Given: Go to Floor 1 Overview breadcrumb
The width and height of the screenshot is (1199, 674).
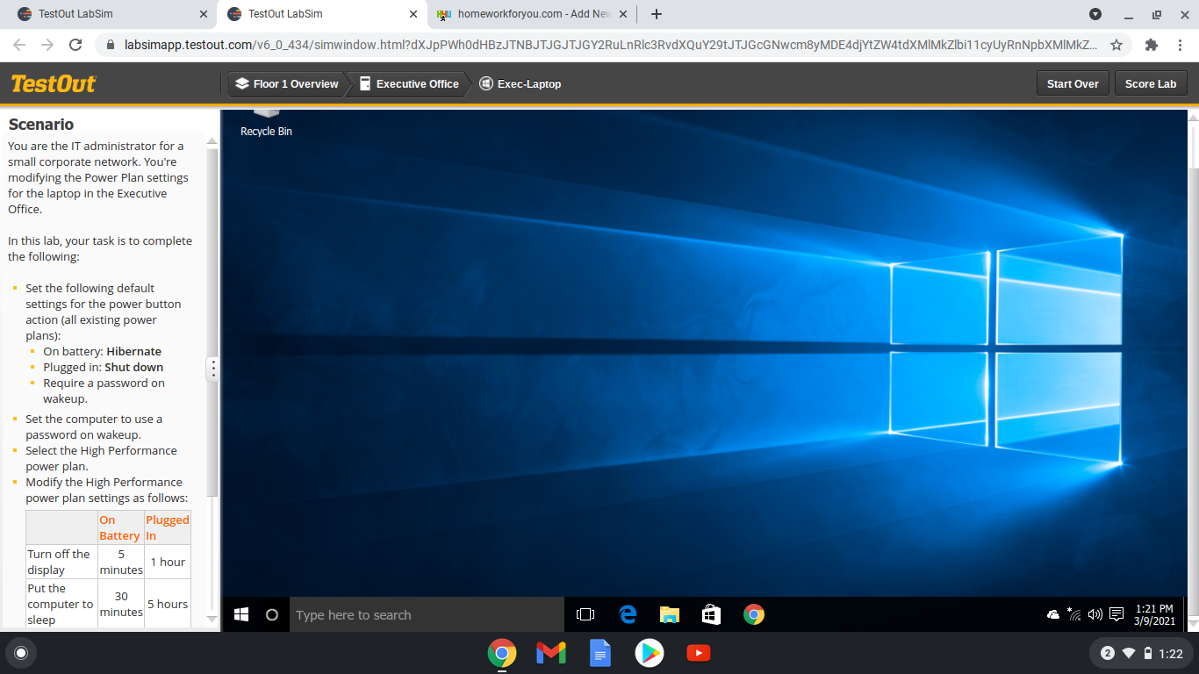Looking at the screenshot, I should click(287, 84).
